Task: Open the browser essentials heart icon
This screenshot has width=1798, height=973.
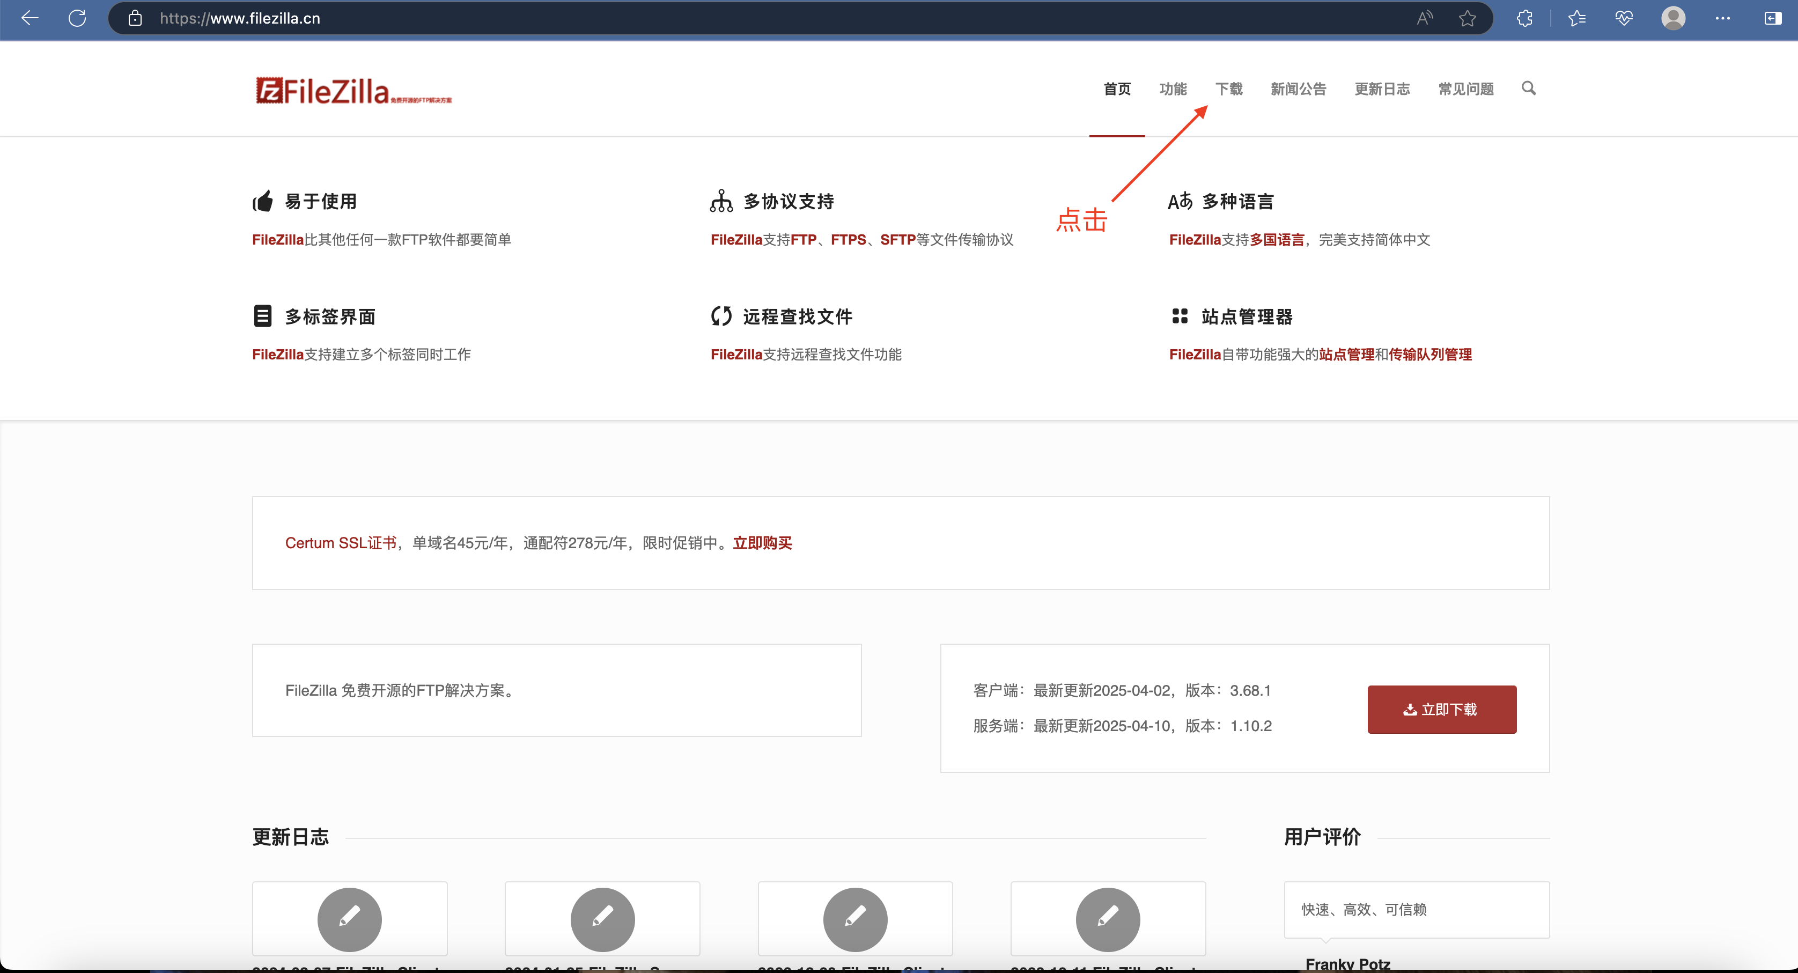Action: pos(1624,18)
